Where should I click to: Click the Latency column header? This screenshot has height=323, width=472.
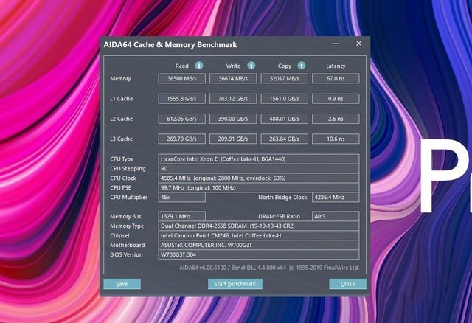336,66
